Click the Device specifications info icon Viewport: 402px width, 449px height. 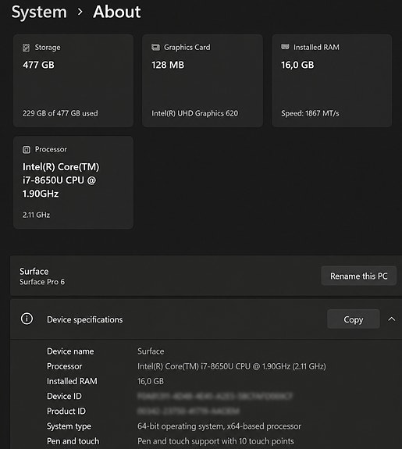point(27,319)
